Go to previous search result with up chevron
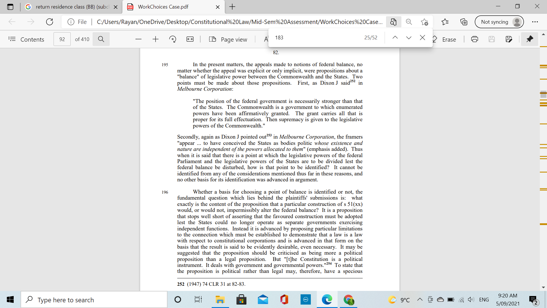This screenshot has width=547, height=308. pyautogui.click(x=395, y=37)
